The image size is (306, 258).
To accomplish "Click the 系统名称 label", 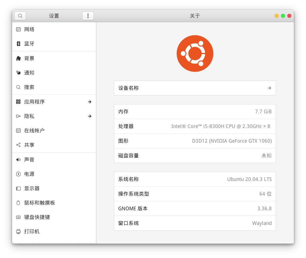I will [x=128, y=179].
